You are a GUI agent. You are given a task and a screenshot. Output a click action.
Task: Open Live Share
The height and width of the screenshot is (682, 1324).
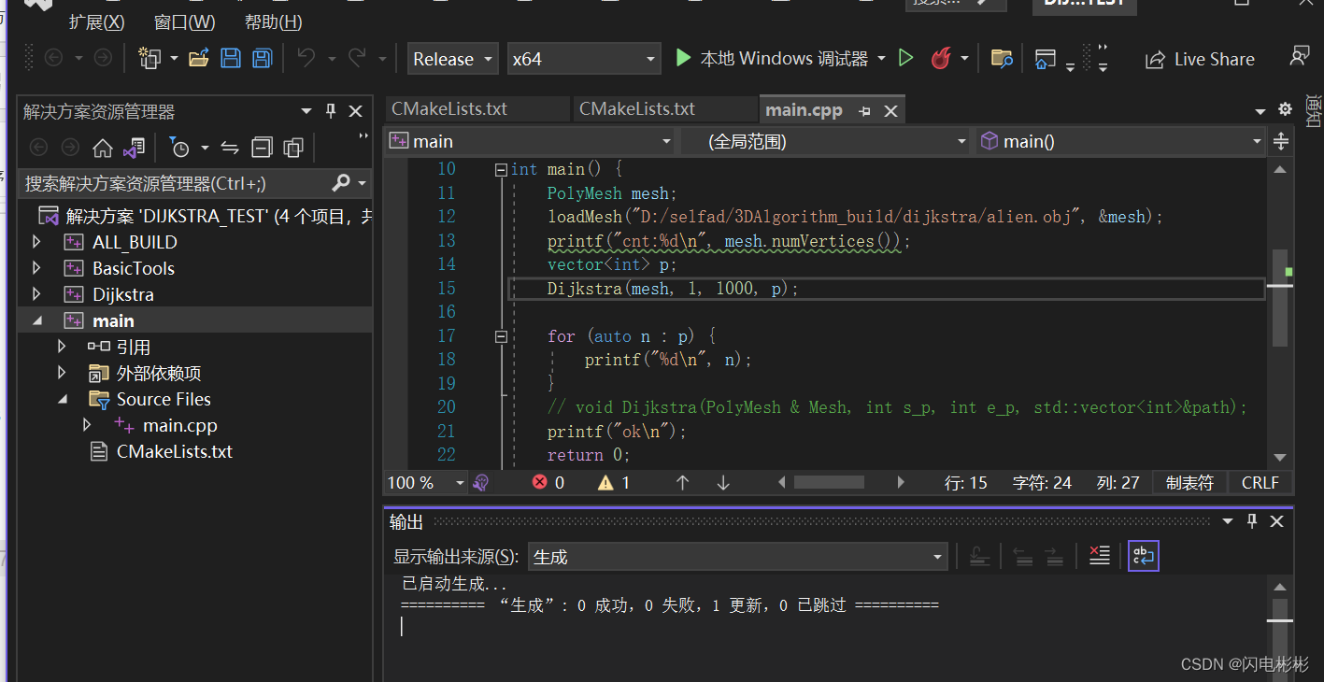[1200, 59]
